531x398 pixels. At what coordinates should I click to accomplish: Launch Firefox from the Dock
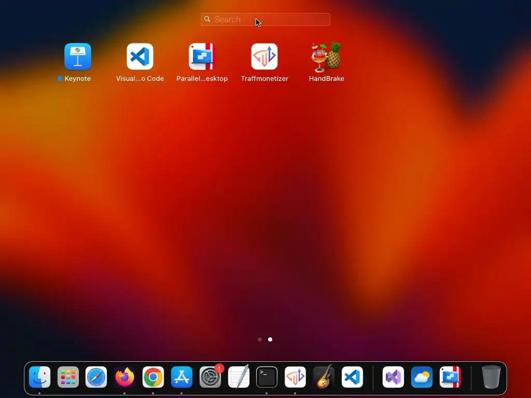click(124, 377)
